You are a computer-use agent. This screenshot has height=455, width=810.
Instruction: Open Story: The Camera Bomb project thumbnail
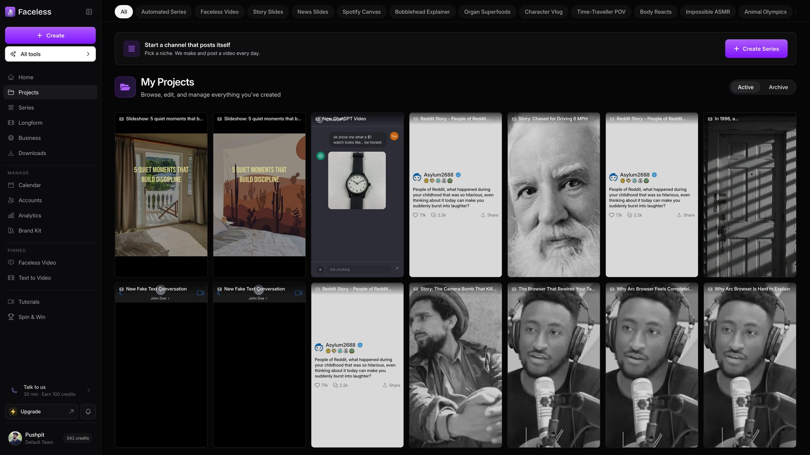point(456,365)
